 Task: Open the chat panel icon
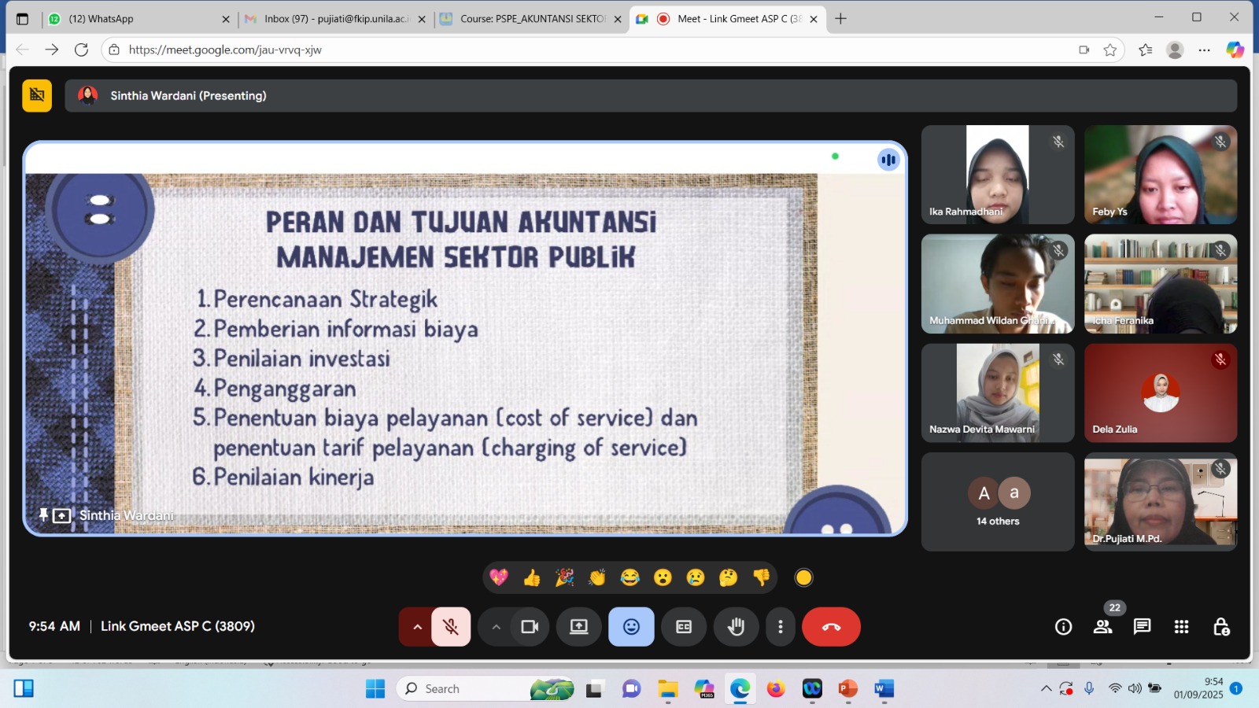coord(1142,627)
